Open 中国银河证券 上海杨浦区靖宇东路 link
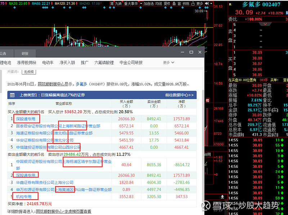The image size is (288, 215). [x=64, y=165]
